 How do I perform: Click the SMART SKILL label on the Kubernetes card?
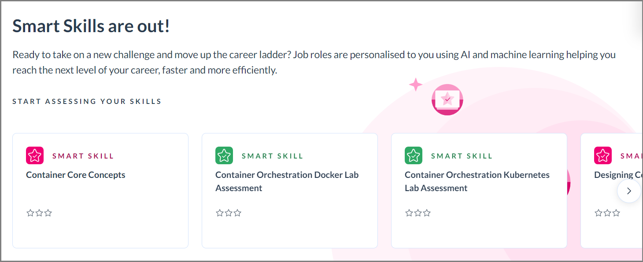(x=462, y=155)
